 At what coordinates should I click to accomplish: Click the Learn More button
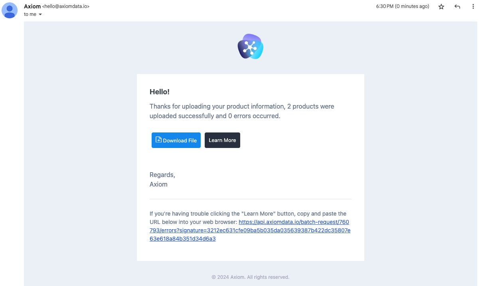(x=222, y=140)
